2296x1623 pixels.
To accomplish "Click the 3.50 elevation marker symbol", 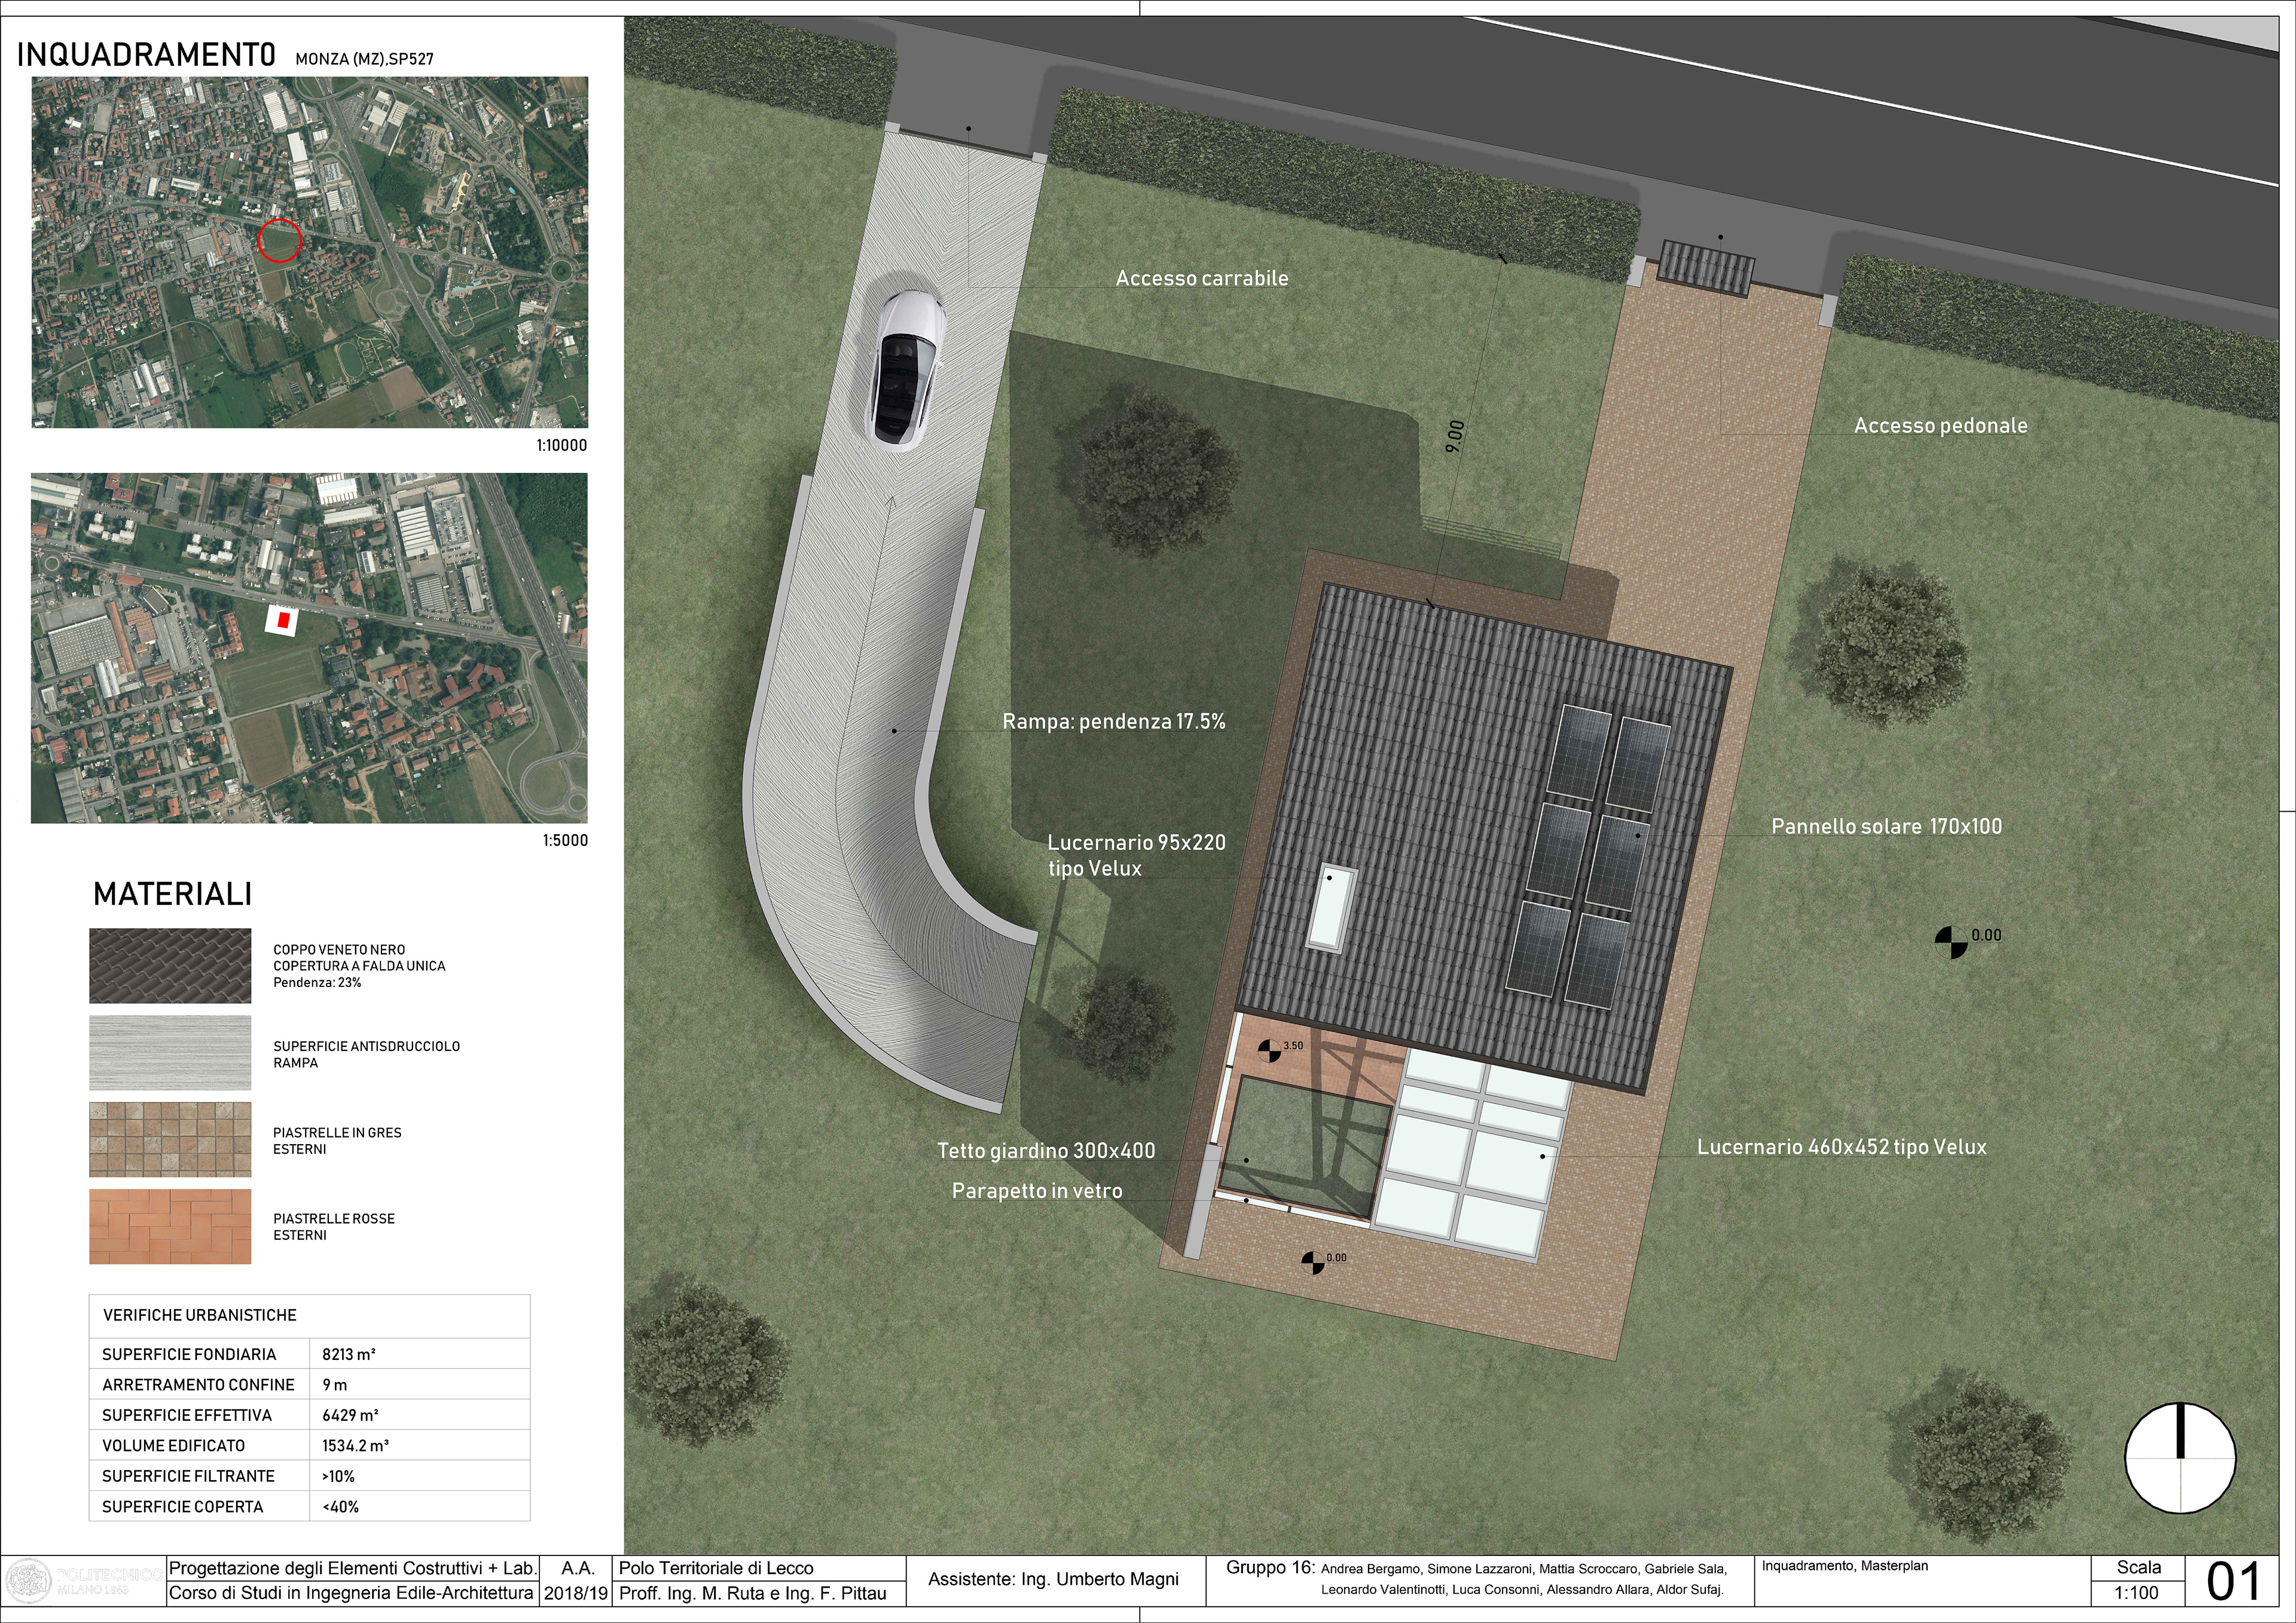I will coord(1269,1050).
